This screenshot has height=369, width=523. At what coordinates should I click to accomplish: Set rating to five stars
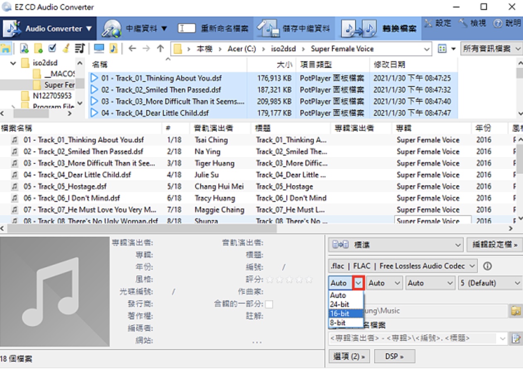[309, 280]
